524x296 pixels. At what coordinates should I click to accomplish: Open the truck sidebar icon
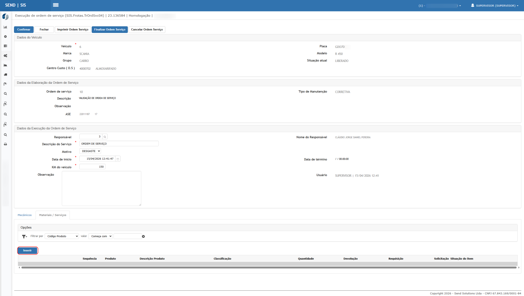click(x=5, y=75)
